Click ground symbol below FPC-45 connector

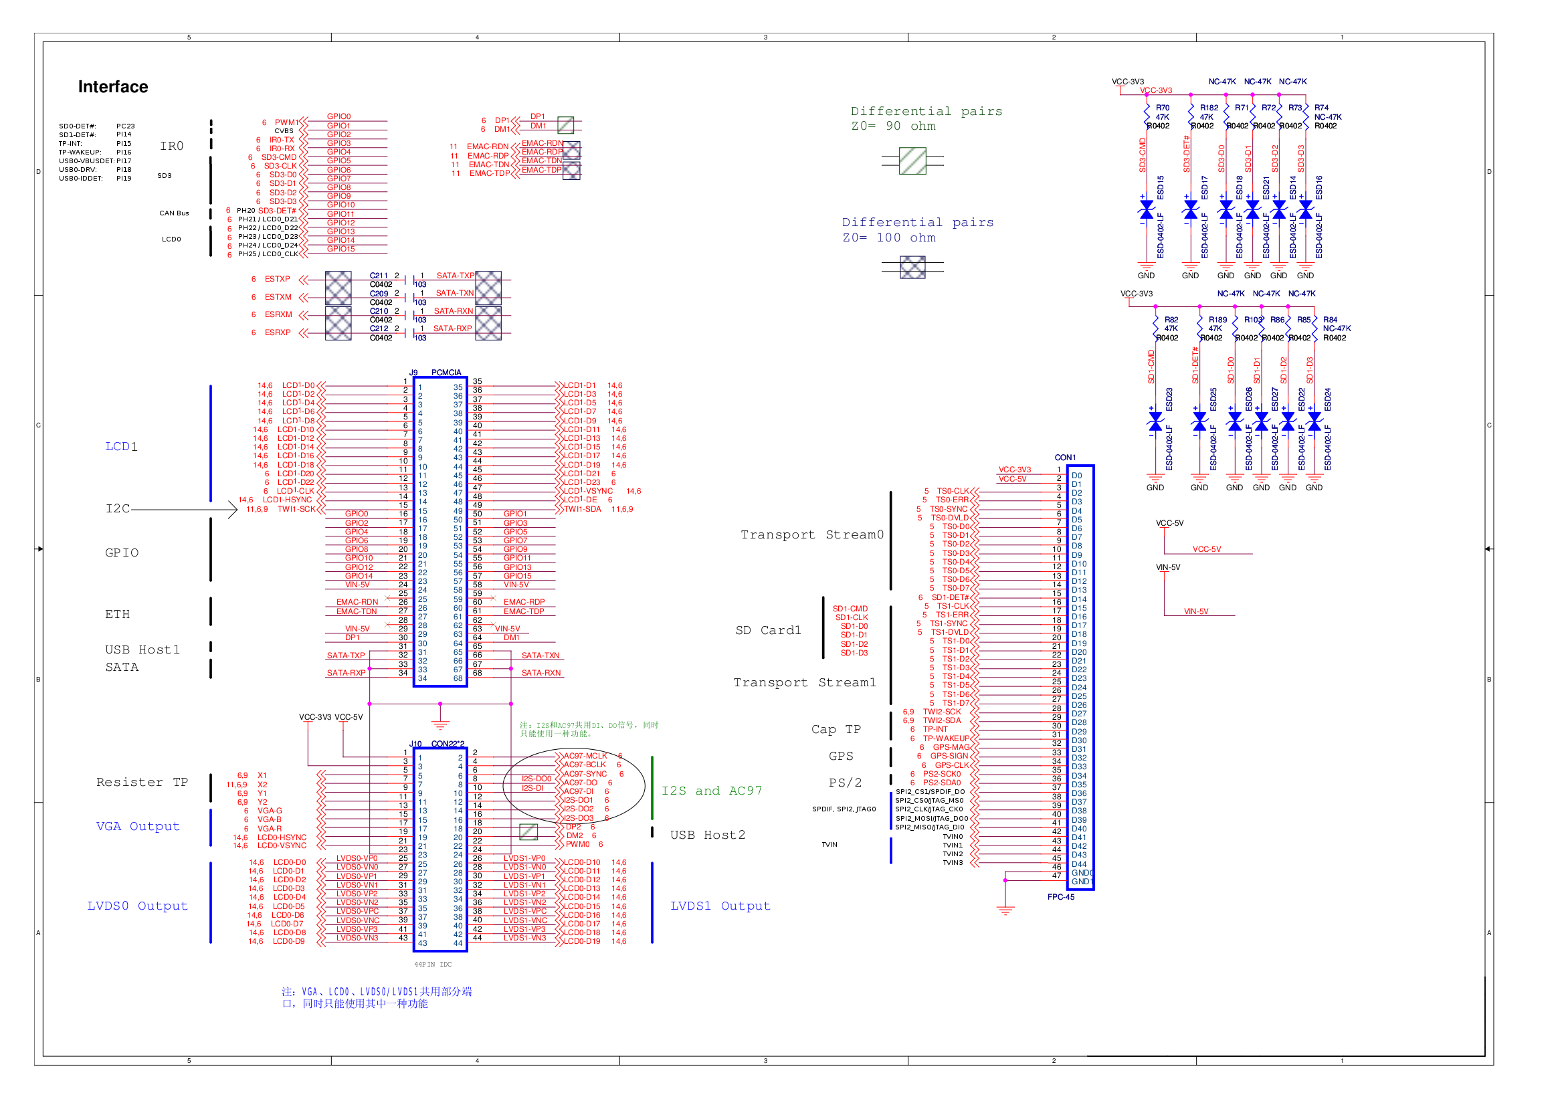click(x=1005, y=910)
